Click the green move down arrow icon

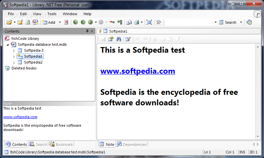coord(83,22)
